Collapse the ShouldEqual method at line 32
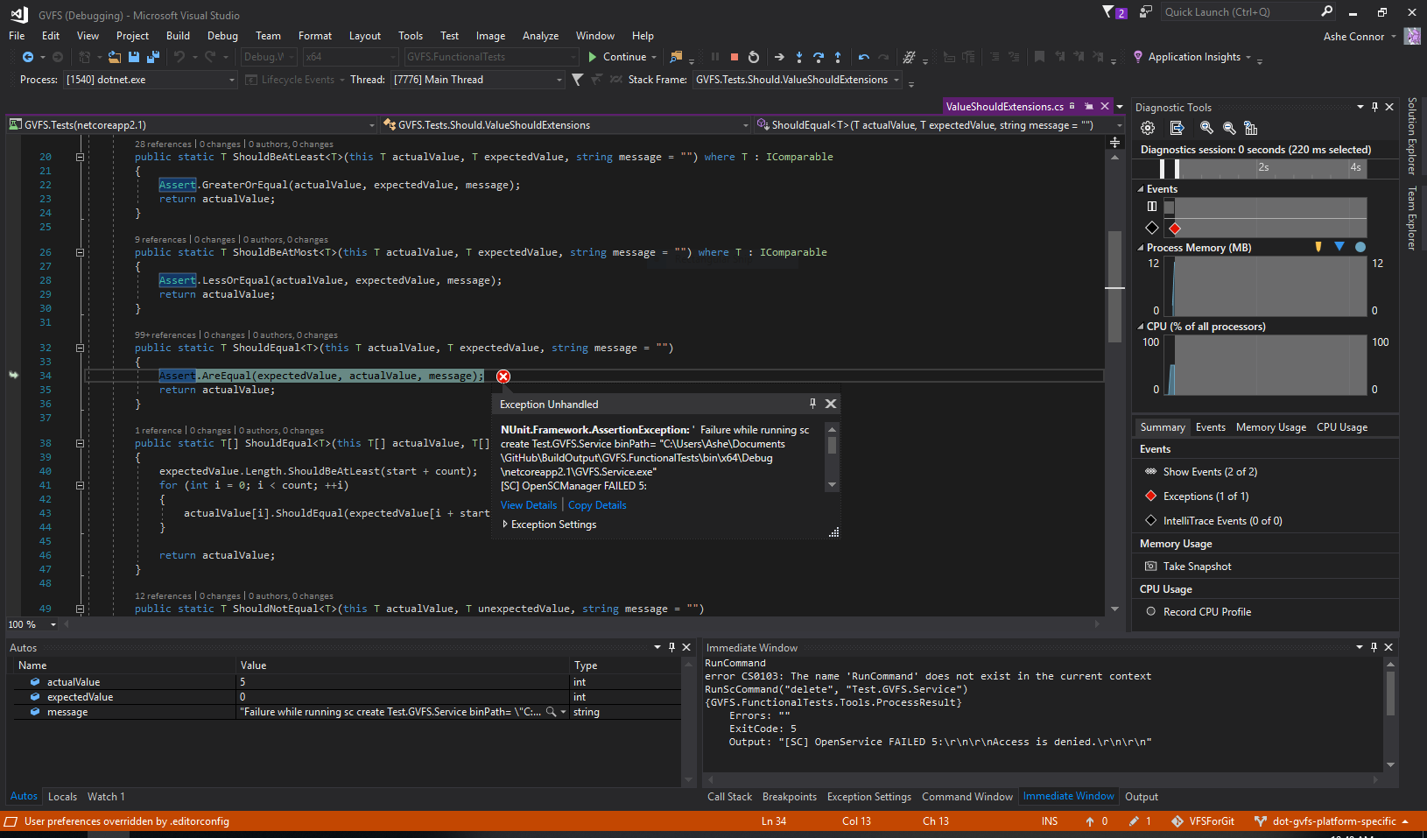This screenshot has width=1427, height=838. [80, 349]
